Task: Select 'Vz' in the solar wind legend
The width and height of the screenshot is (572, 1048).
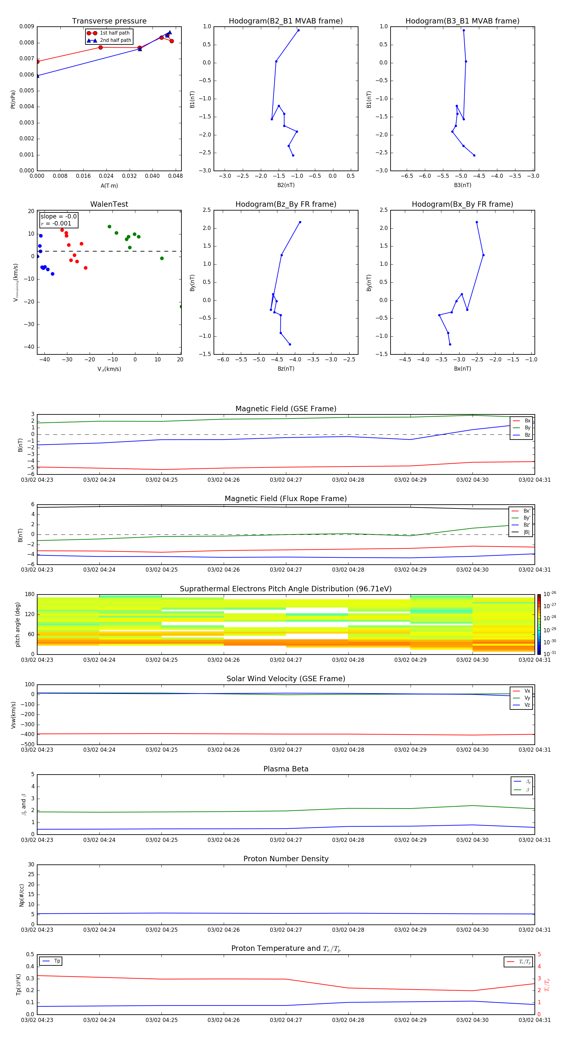Action: [521, 705]
